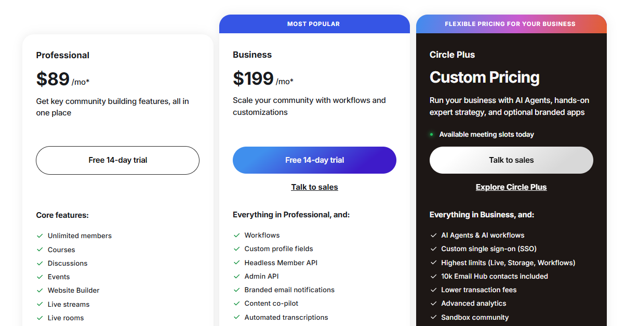Click the FLEXIBLE PRICING FOR YOUR BUSINESS banner

pos(511,23)
